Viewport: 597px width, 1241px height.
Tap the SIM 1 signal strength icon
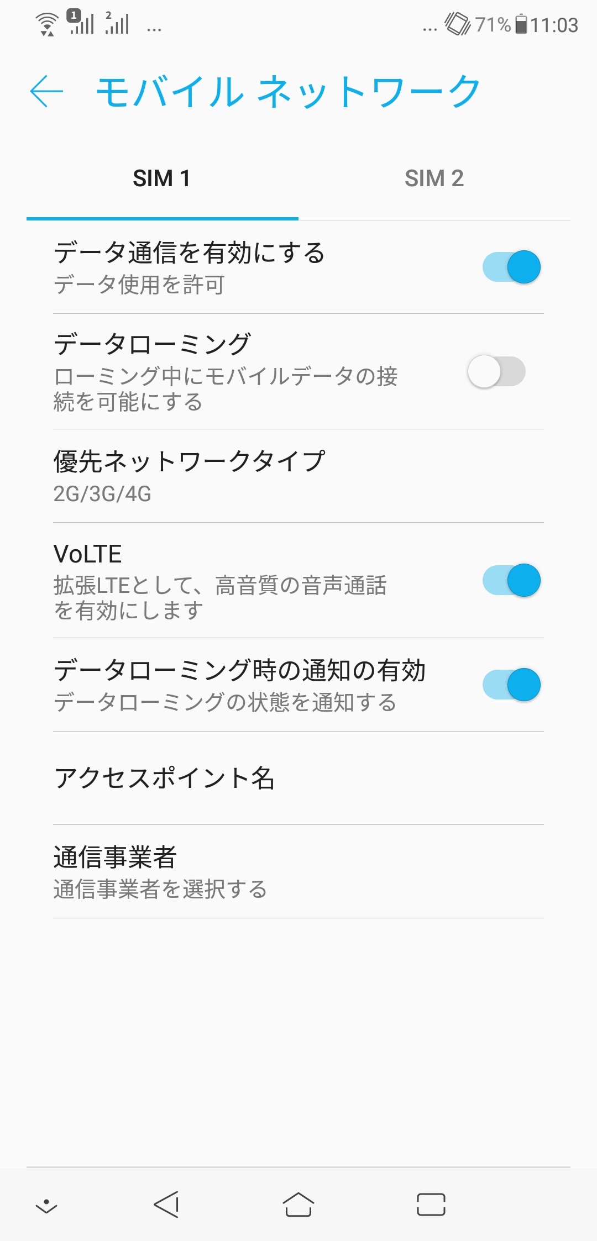point(81,23)
